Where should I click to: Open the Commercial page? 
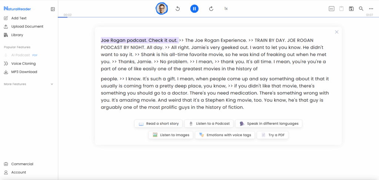coord(22,164)
